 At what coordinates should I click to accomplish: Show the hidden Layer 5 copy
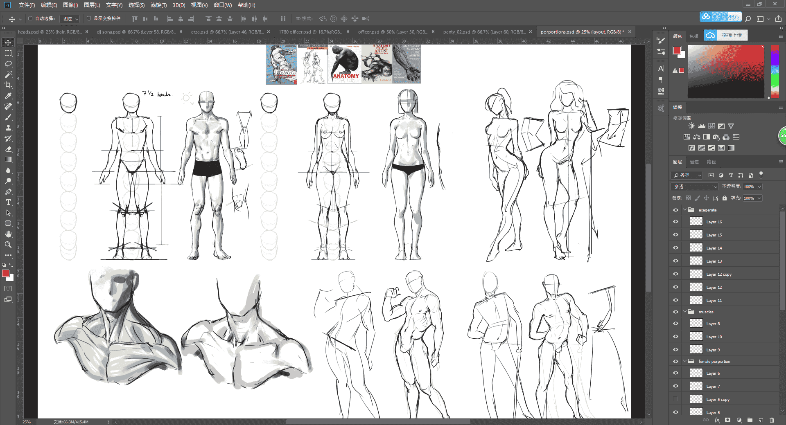(675, 399)
